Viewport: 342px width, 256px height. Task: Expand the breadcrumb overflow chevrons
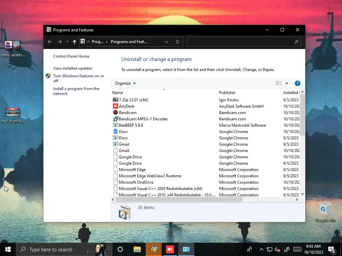pyautogui.click(x=88, y=42)
